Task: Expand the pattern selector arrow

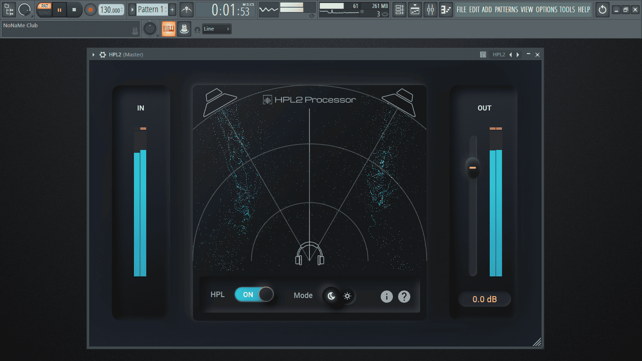Action: pyautogui.click(x=132, y=9)
